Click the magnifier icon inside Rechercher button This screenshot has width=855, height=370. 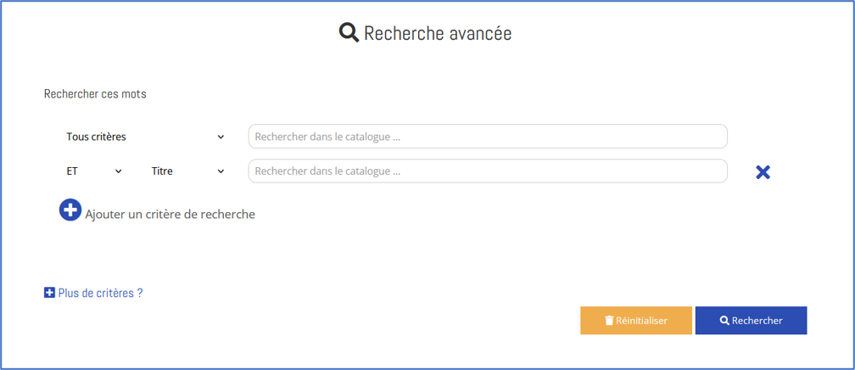coord(724,320)
